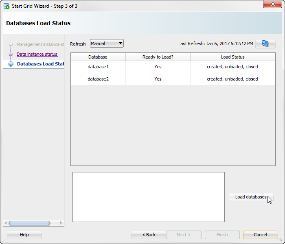Click the steps pane scrollbar thumb
Image resolution: width=285 pixels, height=244 pixels.
pyautogui.click(x=29, y=223)
